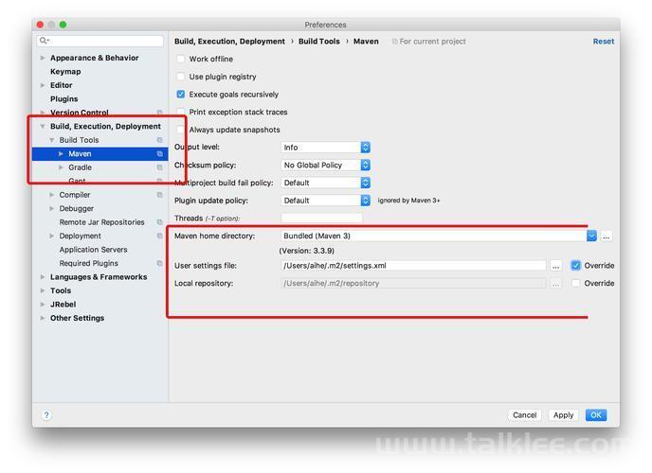This screenshot has height=473, width=652.
Task: Expand the Debugger tree node
Action: click(51, 209)
